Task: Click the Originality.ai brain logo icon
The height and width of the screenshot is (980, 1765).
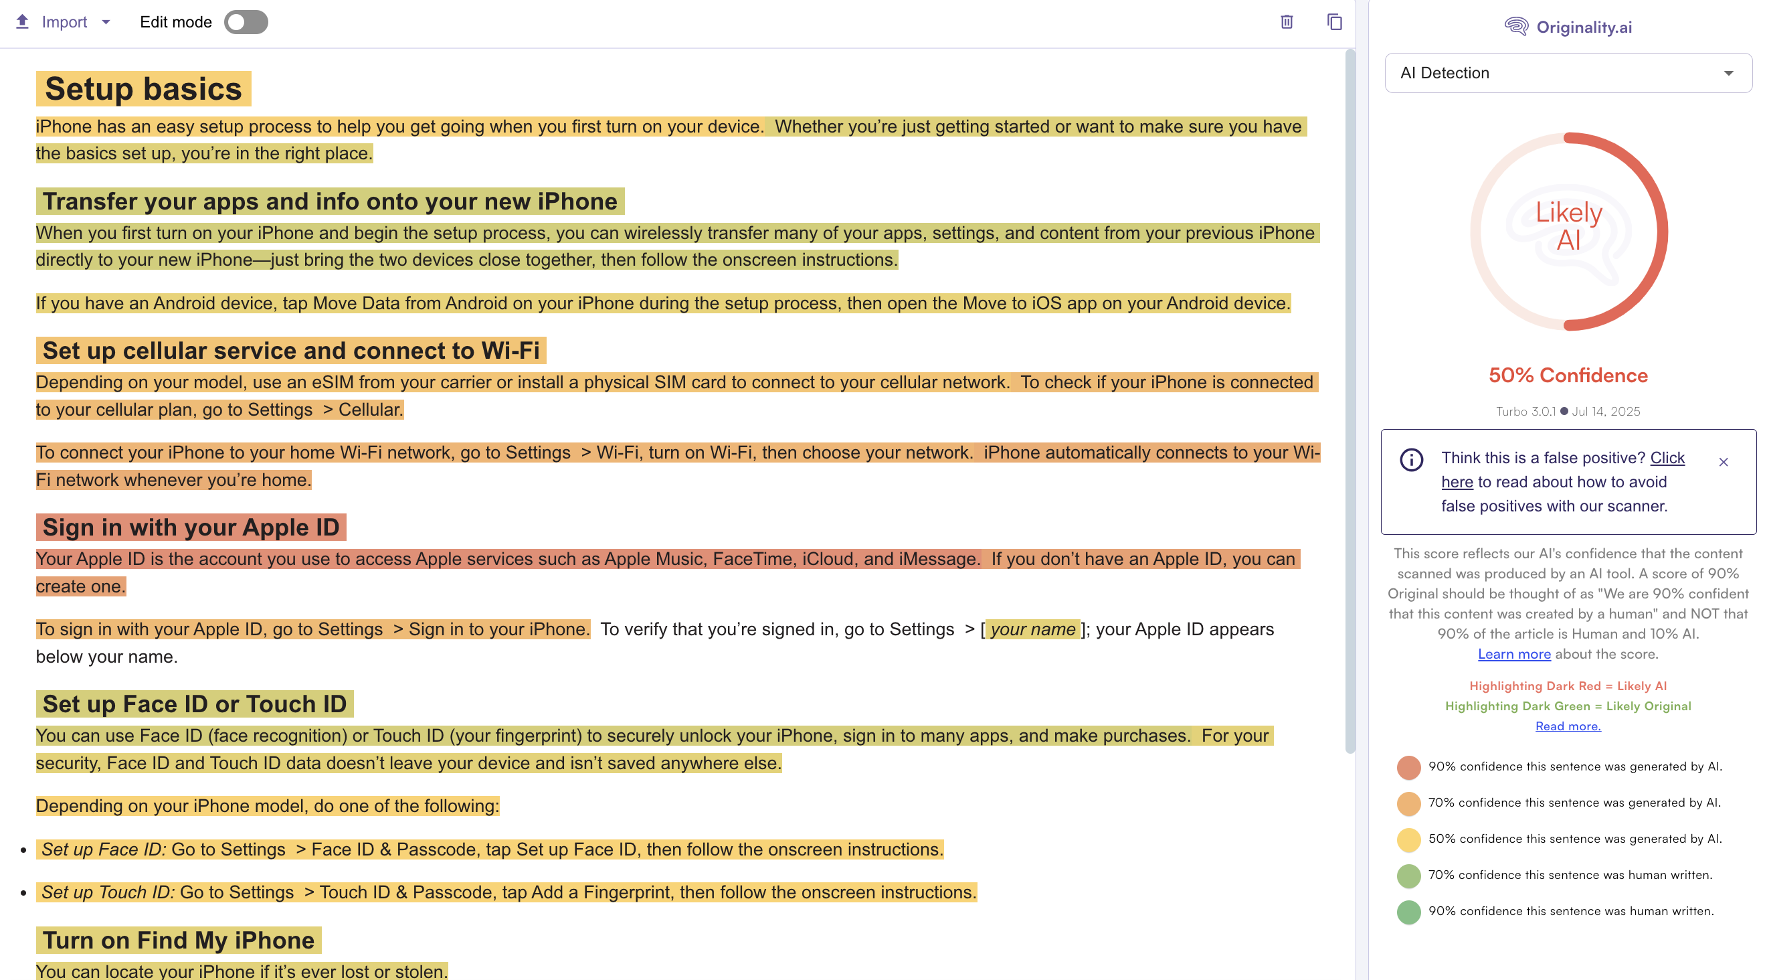Action: point(1516,27)
